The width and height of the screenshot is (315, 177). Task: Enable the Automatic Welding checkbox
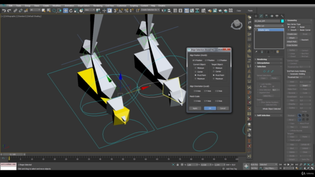point(289,74)
